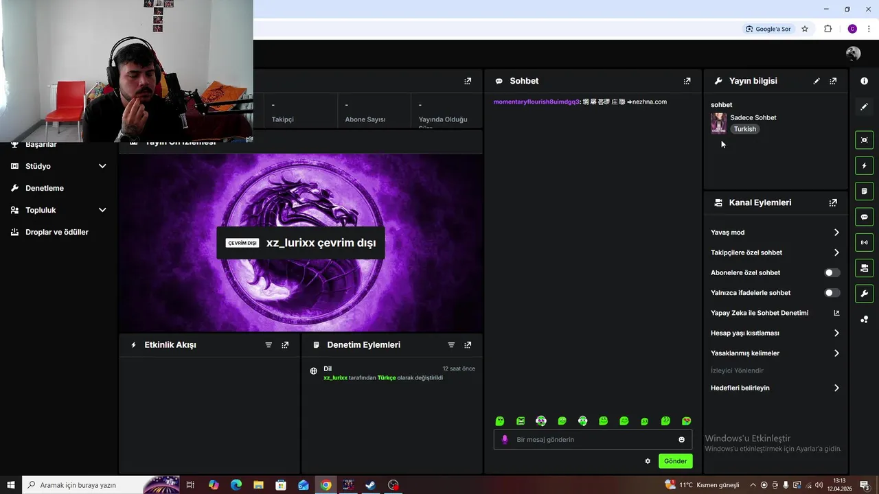
Task: Select the lightning activity icon in right sidebar
Action: [864, 165]
